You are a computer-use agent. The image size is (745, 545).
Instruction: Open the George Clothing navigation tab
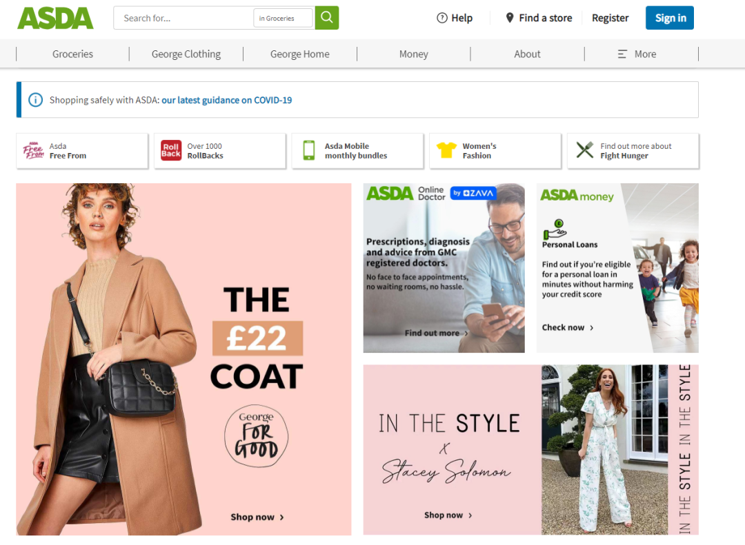[186, 54]
